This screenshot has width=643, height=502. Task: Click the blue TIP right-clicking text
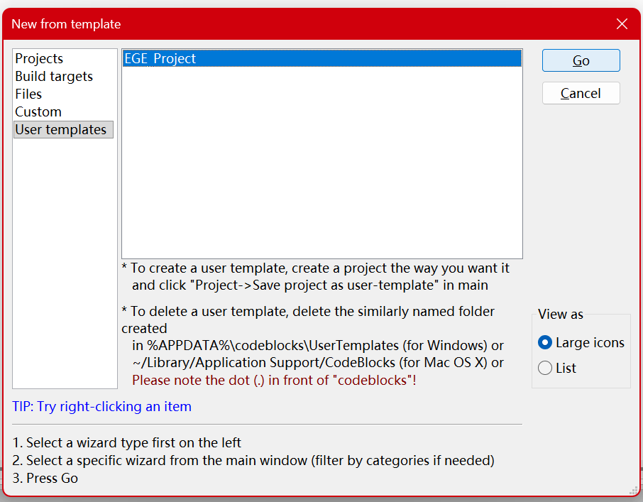click(x=101, y=407)
